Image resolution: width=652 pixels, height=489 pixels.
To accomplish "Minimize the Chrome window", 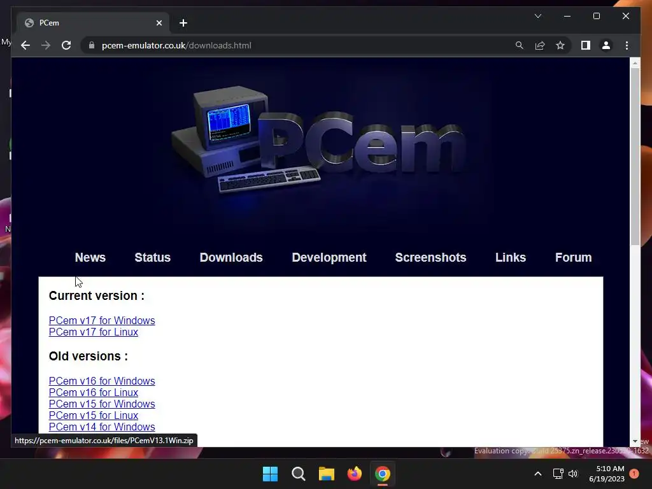I will tap(567, 16).
